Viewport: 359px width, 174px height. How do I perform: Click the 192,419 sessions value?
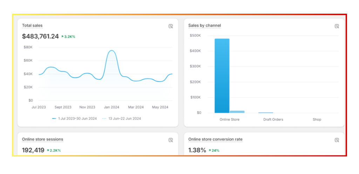pyautogui.click(x=33, y=150)
